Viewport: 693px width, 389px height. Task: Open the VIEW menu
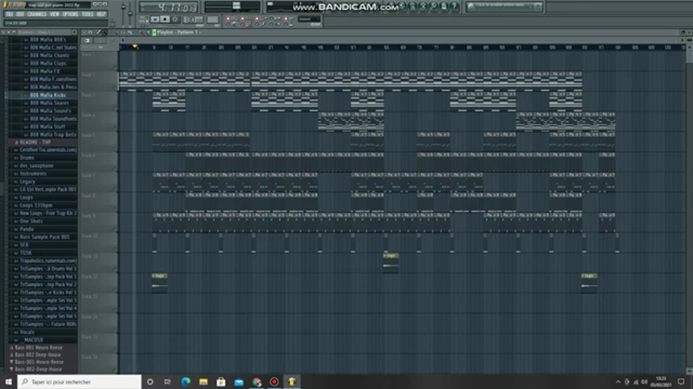click(55, 14)
